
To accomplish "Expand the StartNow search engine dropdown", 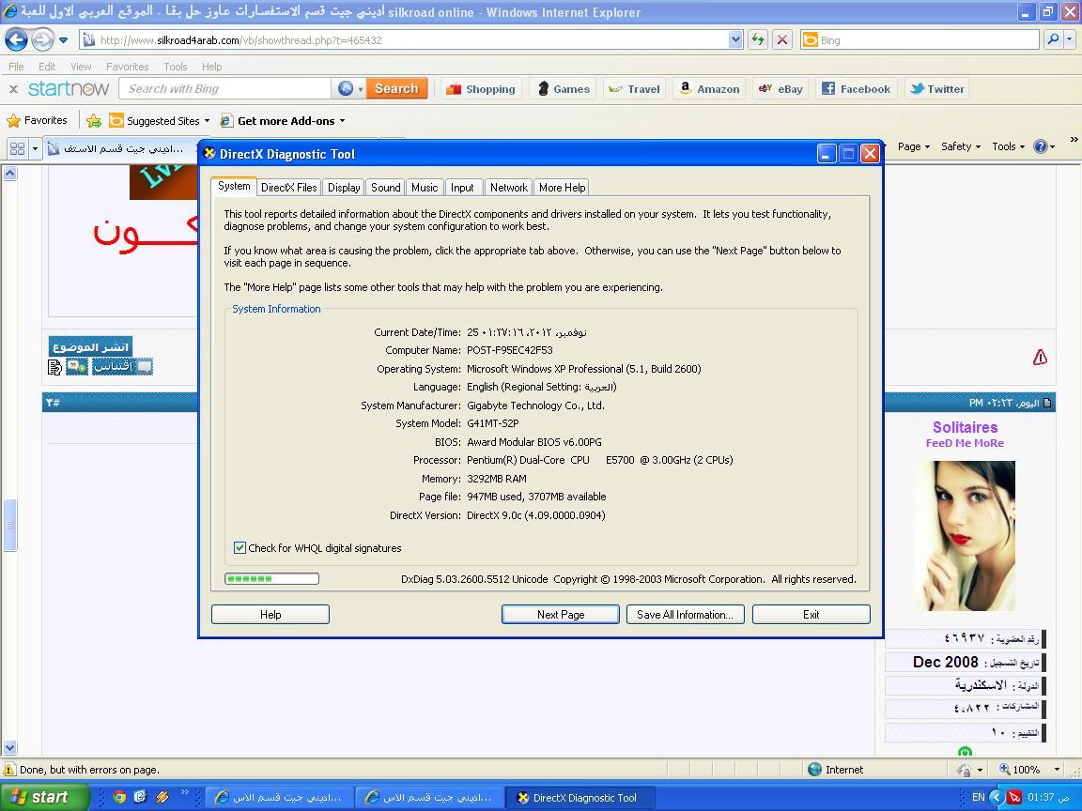I will click(361, 89).
